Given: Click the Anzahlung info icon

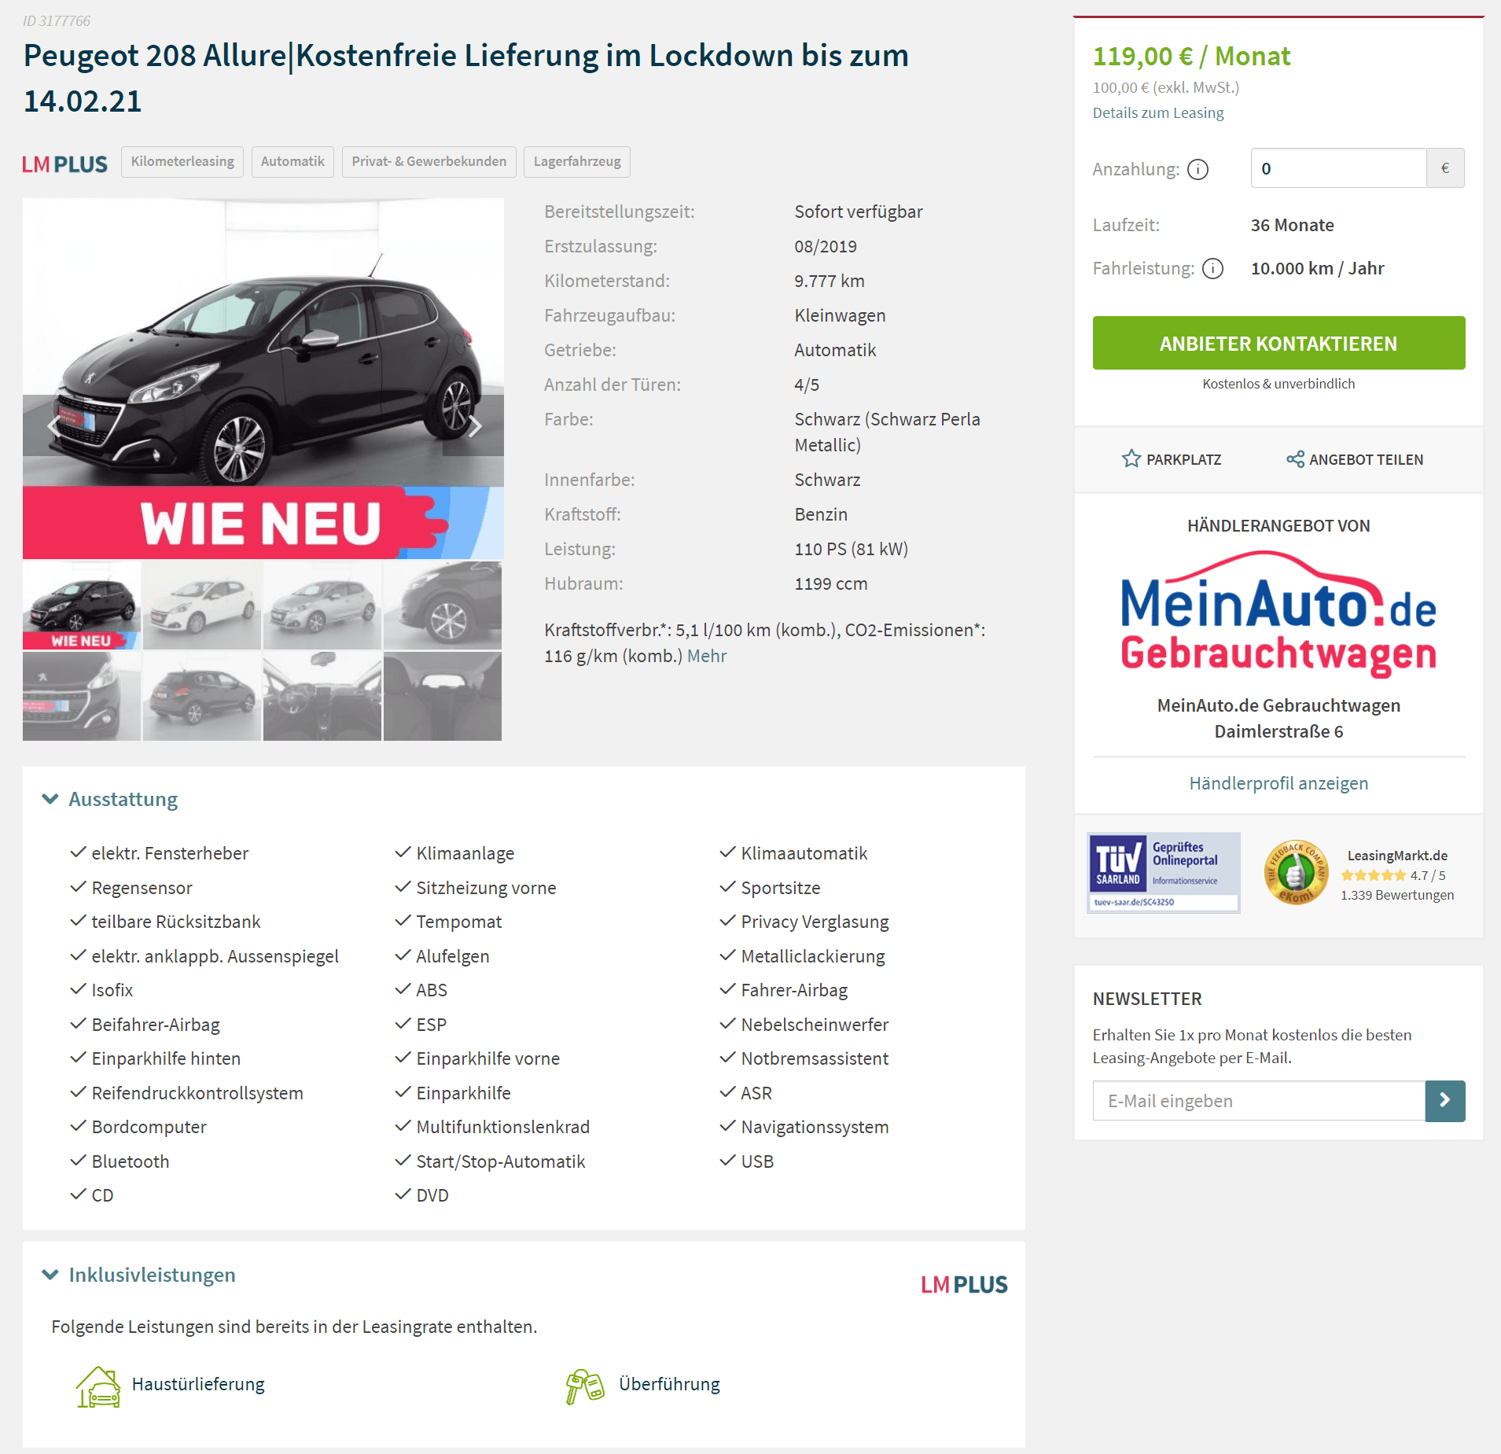Looking at the screenshot, I should pos(1197,169).
